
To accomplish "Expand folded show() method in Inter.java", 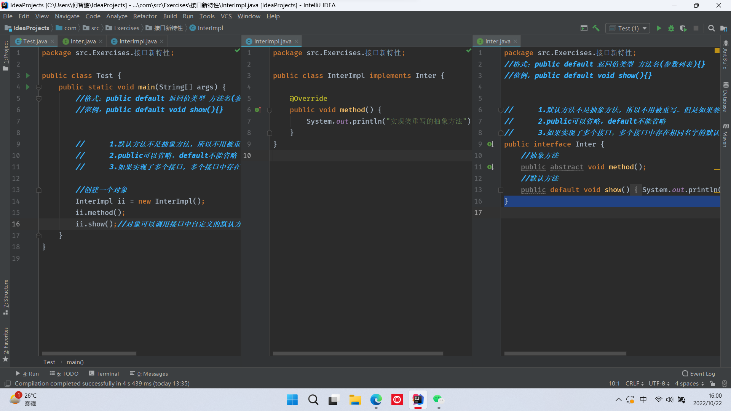I will [501, 190].
